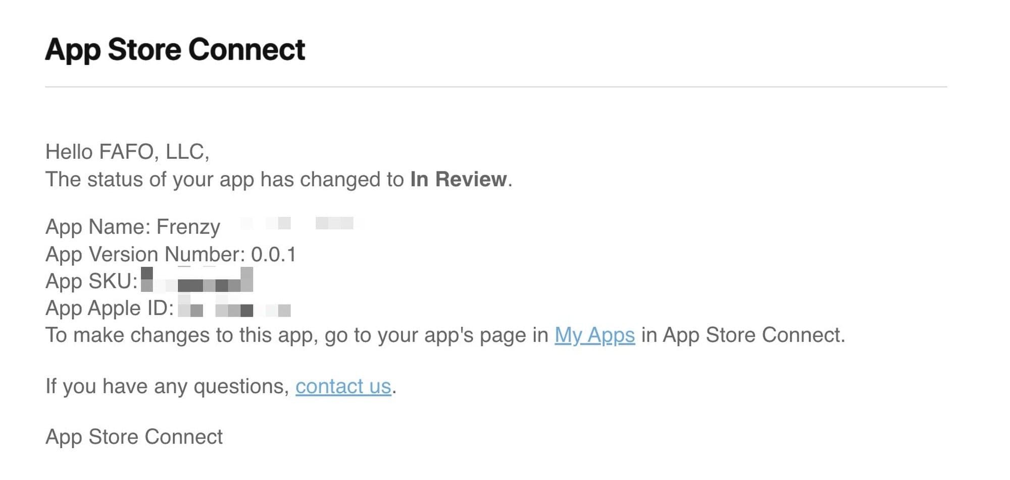1010x480 pixels.
Task: Click the bold In Review status
Action: pyautogui.click(x=458, y=179)
